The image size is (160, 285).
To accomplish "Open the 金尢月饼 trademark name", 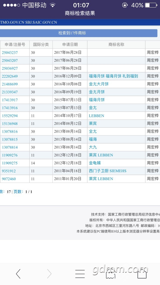I will pos(97,92).
